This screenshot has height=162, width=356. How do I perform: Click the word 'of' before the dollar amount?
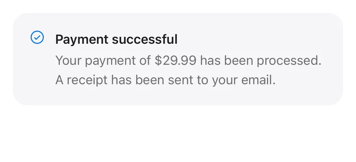(145, 60)
